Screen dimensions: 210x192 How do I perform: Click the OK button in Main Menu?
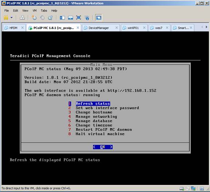tap(103, 147)
